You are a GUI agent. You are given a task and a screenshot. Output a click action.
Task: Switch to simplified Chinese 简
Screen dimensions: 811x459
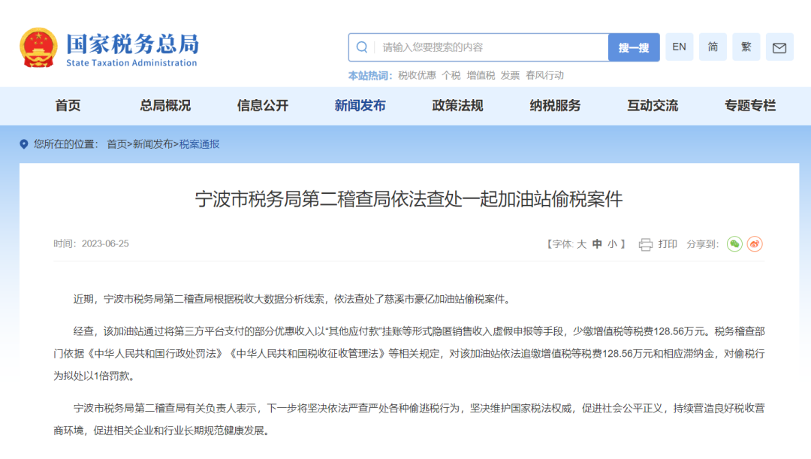713,47
